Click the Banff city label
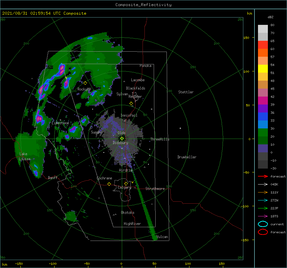The height and width of the screenshot is (268, 287). click(53, 177)
